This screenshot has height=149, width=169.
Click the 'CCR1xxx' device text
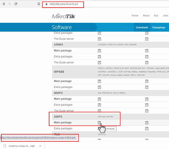(x=102, y=134)
